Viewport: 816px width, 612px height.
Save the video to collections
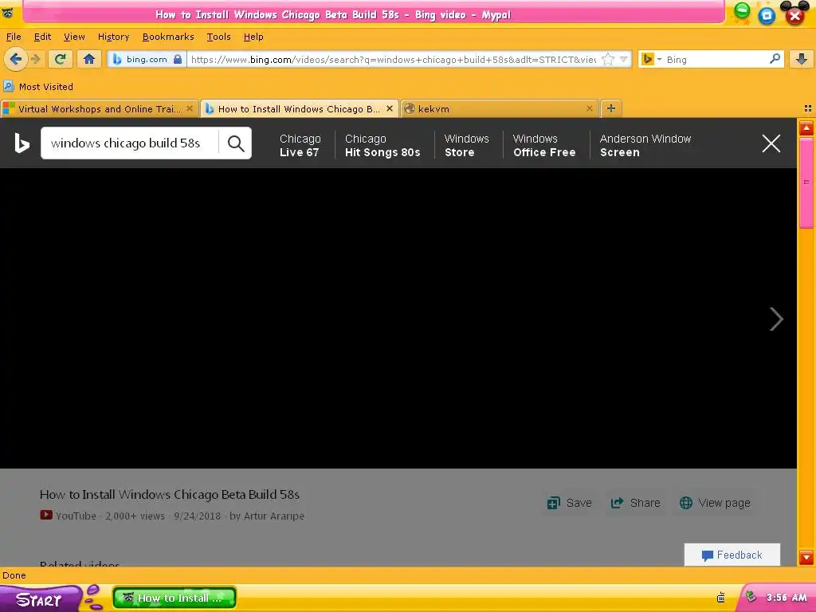[569, 503]
